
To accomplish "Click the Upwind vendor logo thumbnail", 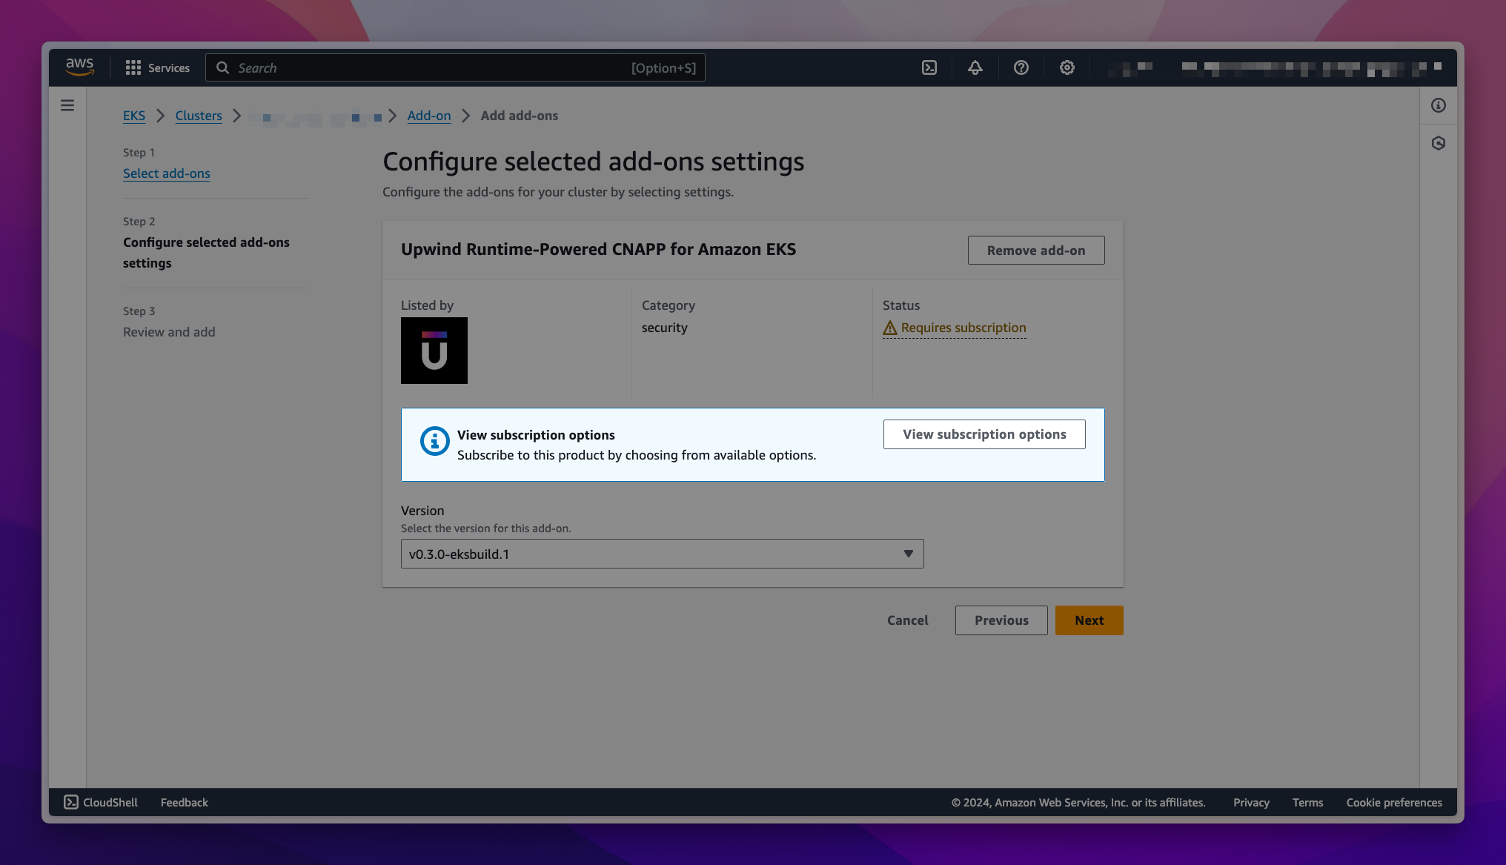I will click(434, 351).
